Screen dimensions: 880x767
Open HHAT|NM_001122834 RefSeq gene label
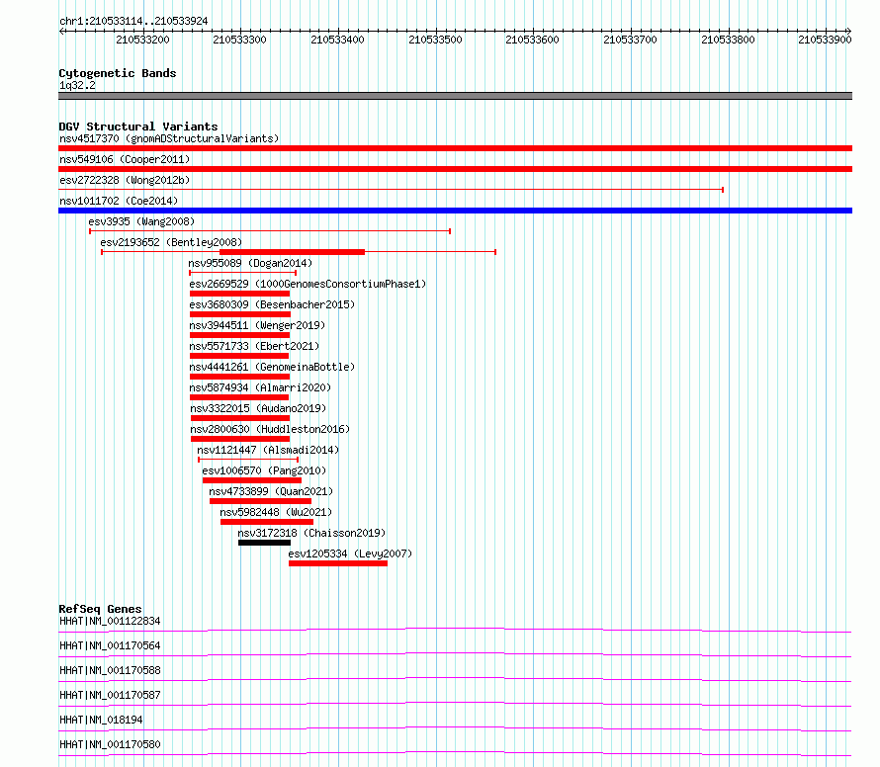[110, 621]
